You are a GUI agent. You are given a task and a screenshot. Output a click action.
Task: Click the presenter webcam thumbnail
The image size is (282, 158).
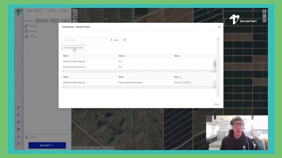(x=237, y=133)
